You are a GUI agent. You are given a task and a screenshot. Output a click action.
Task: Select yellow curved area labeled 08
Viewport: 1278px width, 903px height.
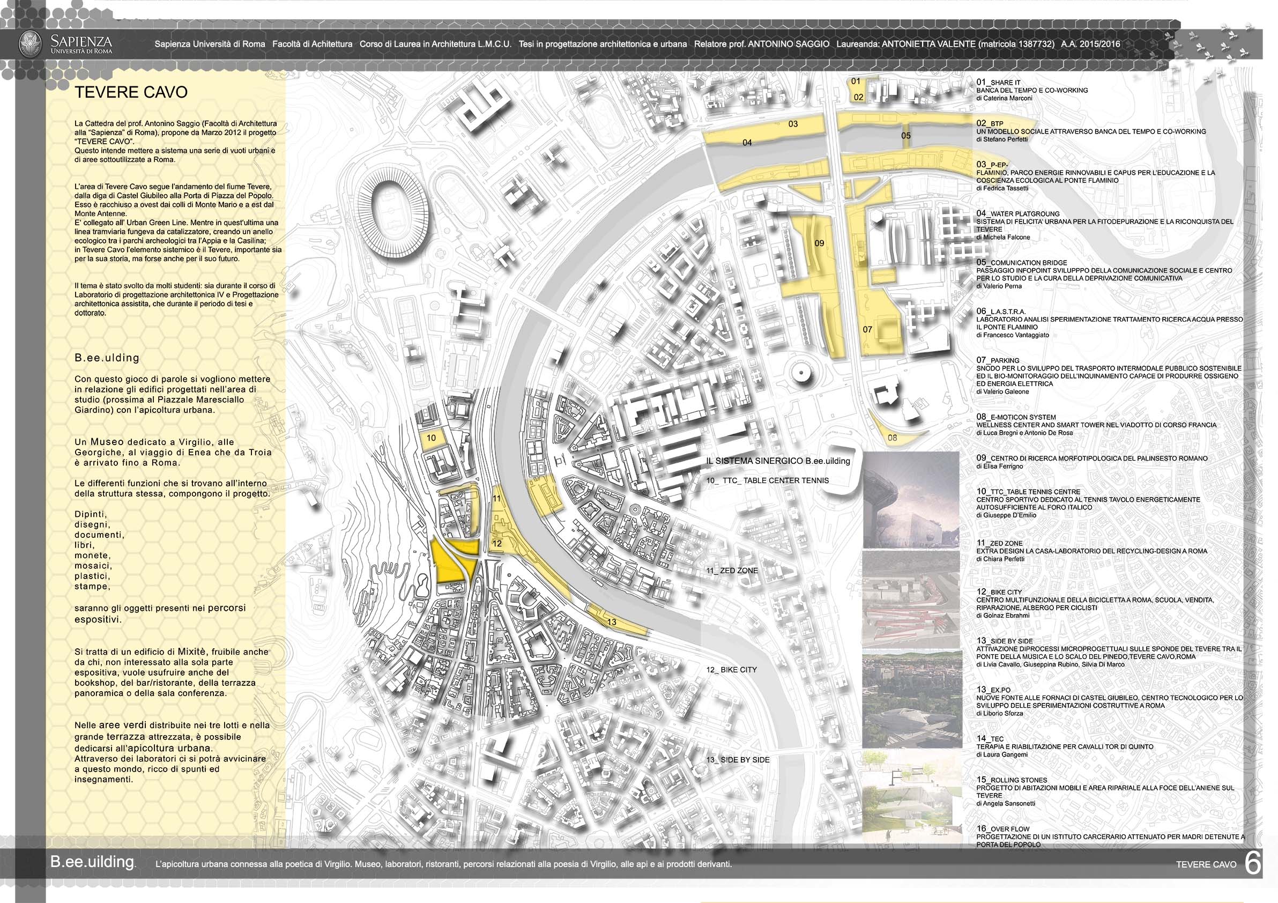(893, 437)
